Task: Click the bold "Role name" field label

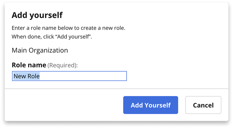Action: (29, 65)
